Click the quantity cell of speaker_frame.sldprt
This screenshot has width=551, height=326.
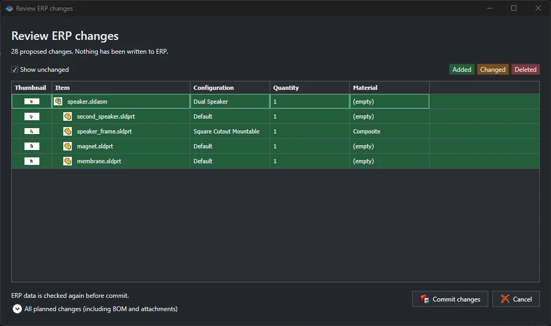click(310, 131)
